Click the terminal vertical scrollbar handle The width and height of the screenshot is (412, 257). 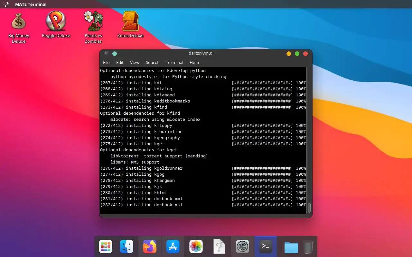pyautogui.click(x=309, y=208)
